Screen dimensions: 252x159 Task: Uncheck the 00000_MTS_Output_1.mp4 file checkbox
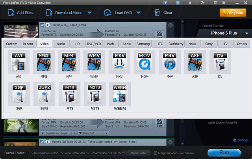pos(42,25)
